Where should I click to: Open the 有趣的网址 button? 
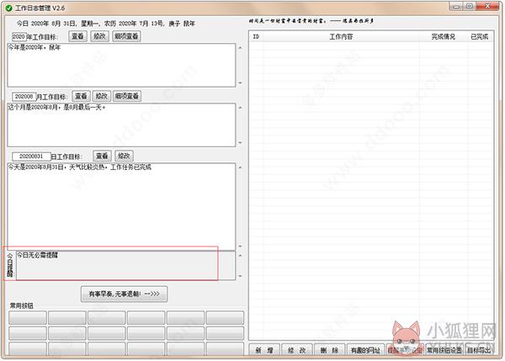[x=365, y=350]
